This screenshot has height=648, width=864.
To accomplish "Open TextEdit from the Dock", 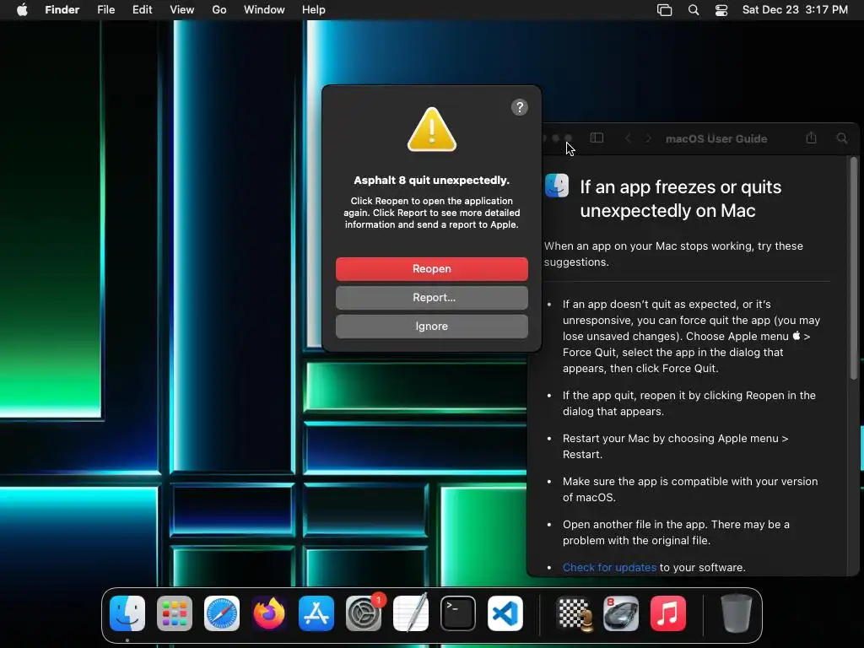I will click(x=411, y=613).
